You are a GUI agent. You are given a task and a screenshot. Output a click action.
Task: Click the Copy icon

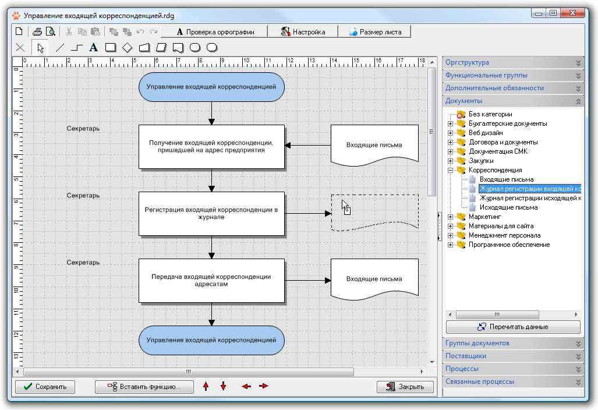coord(82,31)
